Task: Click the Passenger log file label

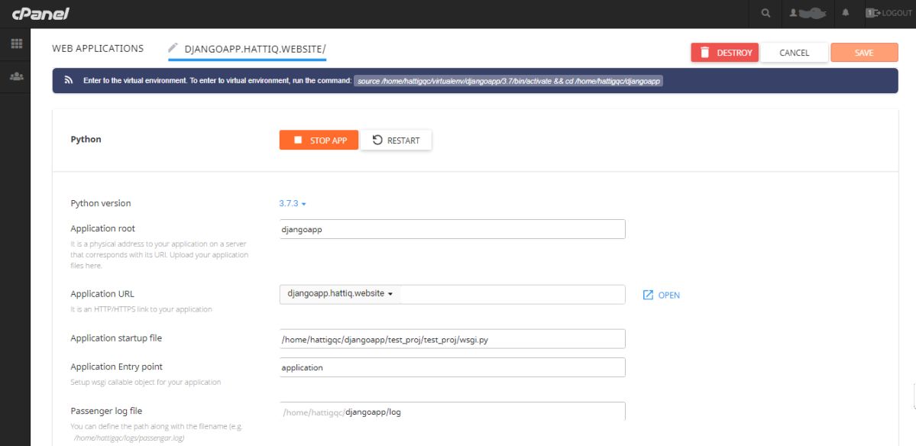Action: [x=106, y=411]
